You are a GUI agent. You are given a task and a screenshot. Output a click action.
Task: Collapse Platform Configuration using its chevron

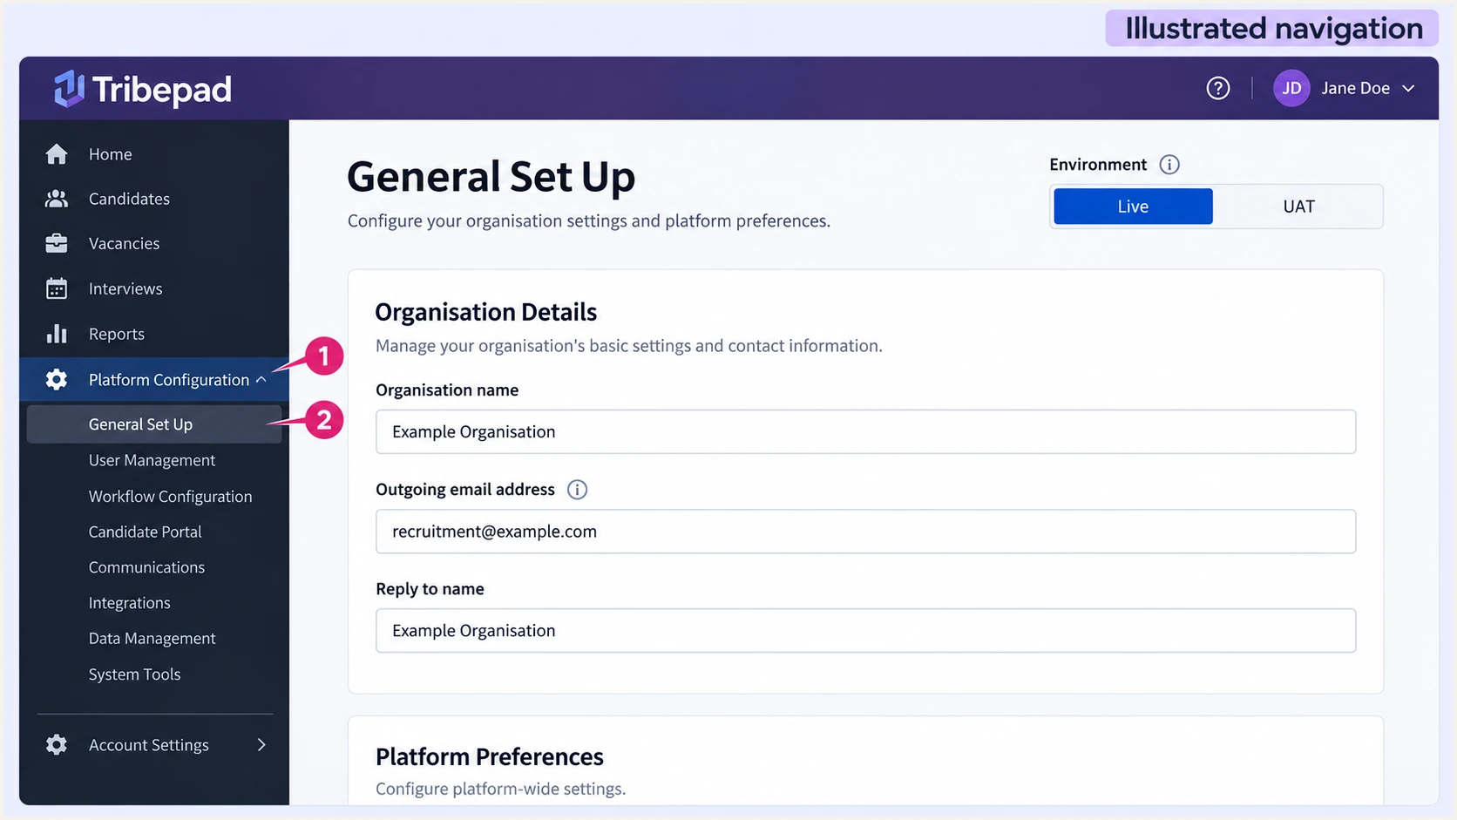click(x=261, y=379)
